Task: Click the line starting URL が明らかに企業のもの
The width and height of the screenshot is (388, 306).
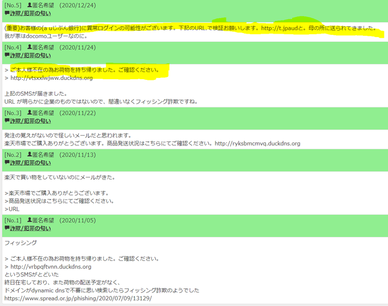Action: [x=101, y=101]
